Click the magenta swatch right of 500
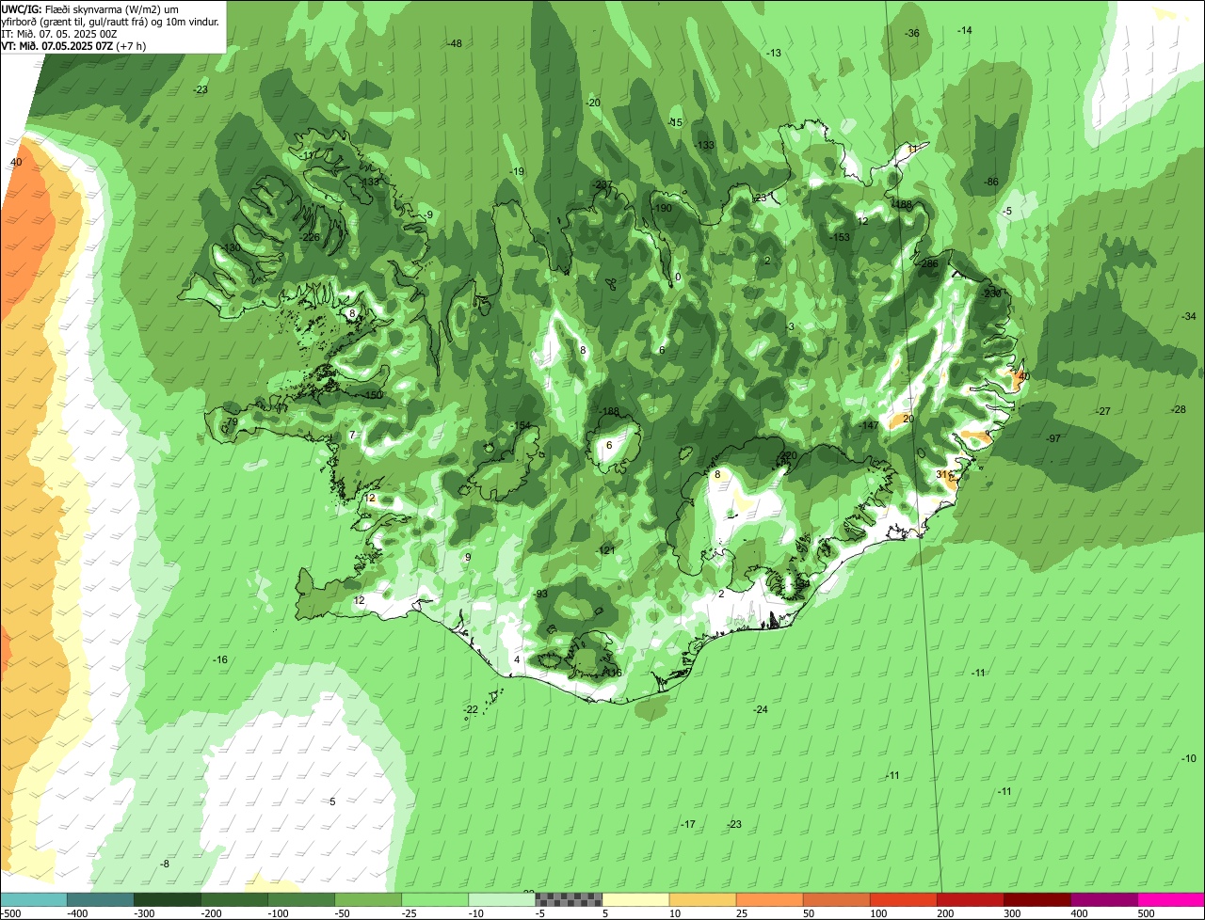This screenshot has height=920, width=1205. [x=1171, y=900]
